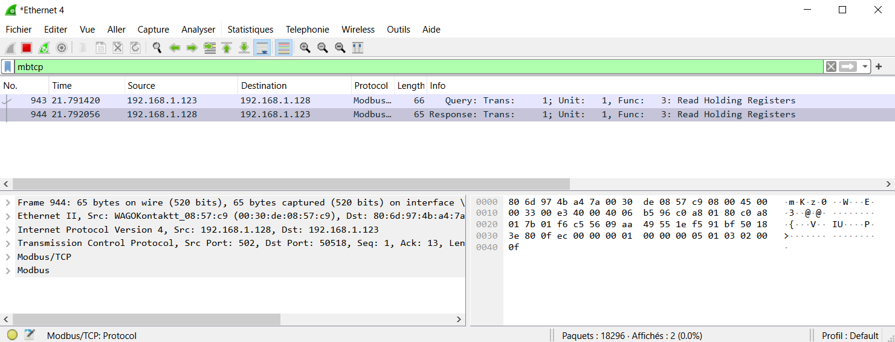This screenshot has width=895, height=342.
Task: Expand the Modbus/TCP protocol tree item
Action: 8,257
